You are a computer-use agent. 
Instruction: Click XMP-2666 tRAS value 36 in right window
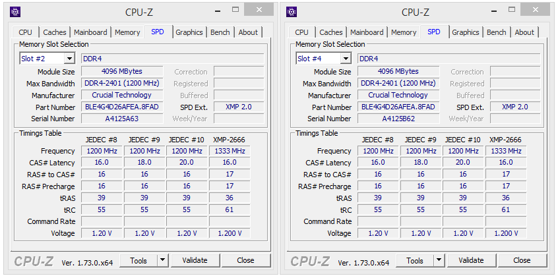click(506, 198)
